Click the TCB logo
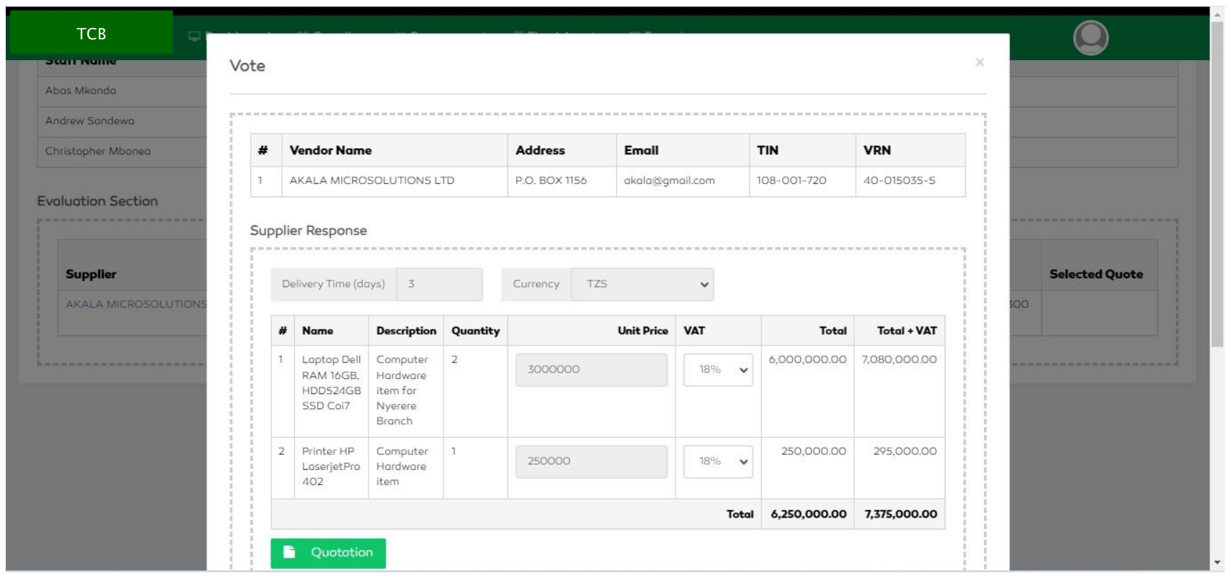 point(91,33)
